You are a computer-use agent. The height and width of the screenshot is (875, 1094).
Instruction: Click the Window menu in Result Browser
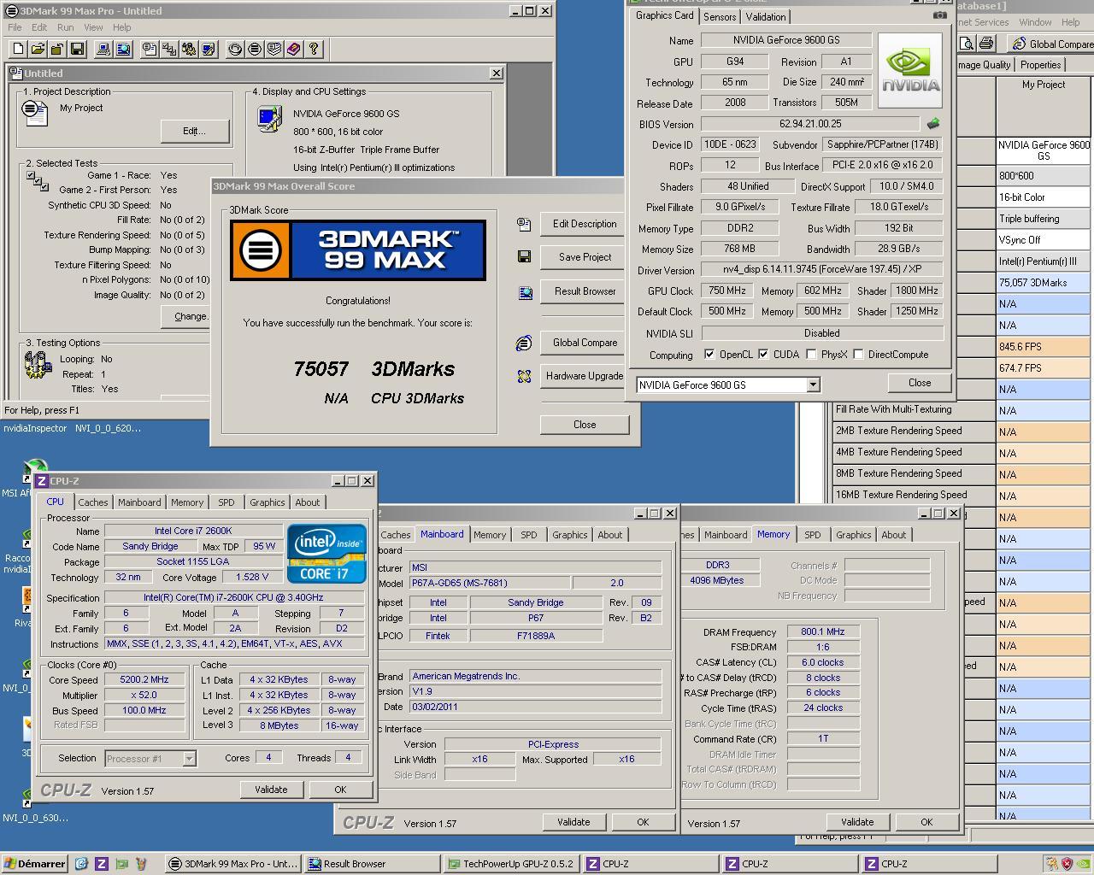pos(1034,22)
